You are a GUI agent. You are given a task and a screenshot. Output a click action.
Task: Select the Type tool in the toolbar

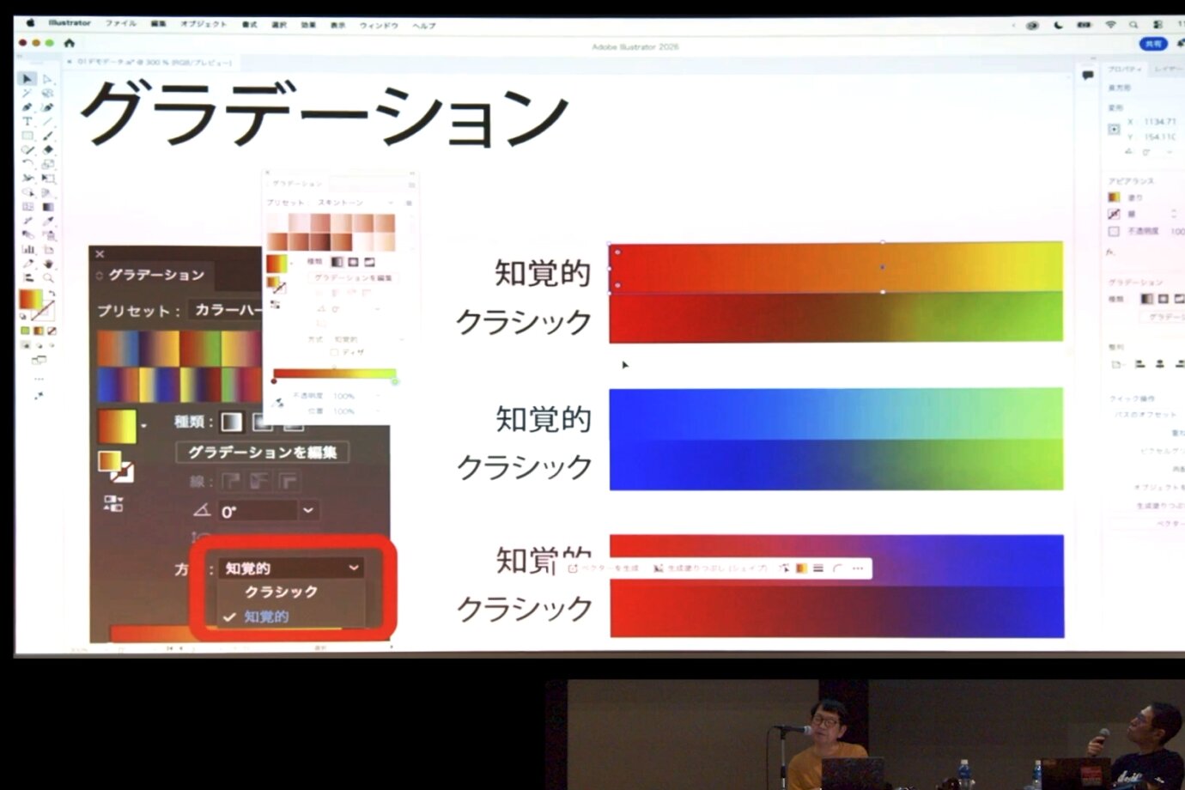27,121
